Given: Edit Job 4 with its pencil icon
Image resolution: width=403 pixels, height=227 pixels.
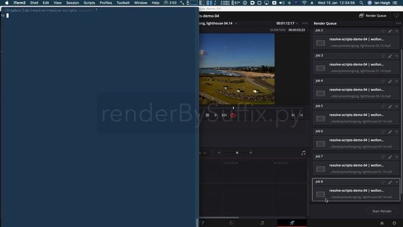Looking at the screenshot, I should (x=390, y=81).
